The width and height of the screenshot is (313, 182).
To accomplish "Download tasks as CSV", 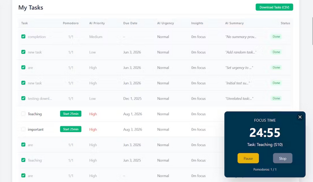I will tap(274, 7).
